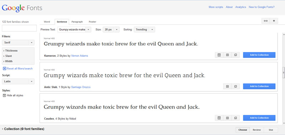Open designer Santiago Orozco link

(81, 87)
